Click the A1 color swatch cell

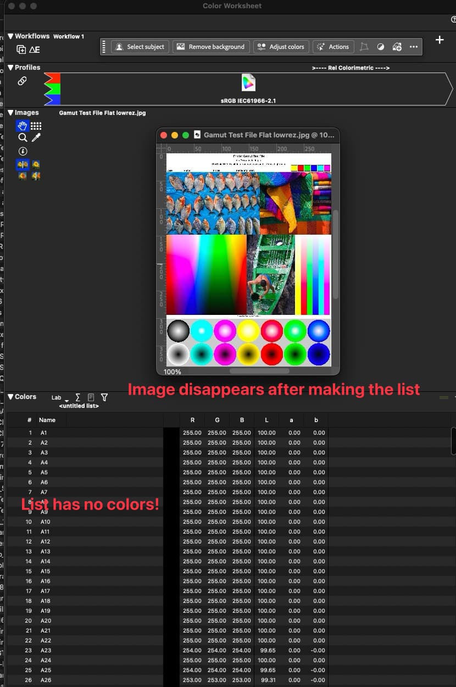pos(171,433)
